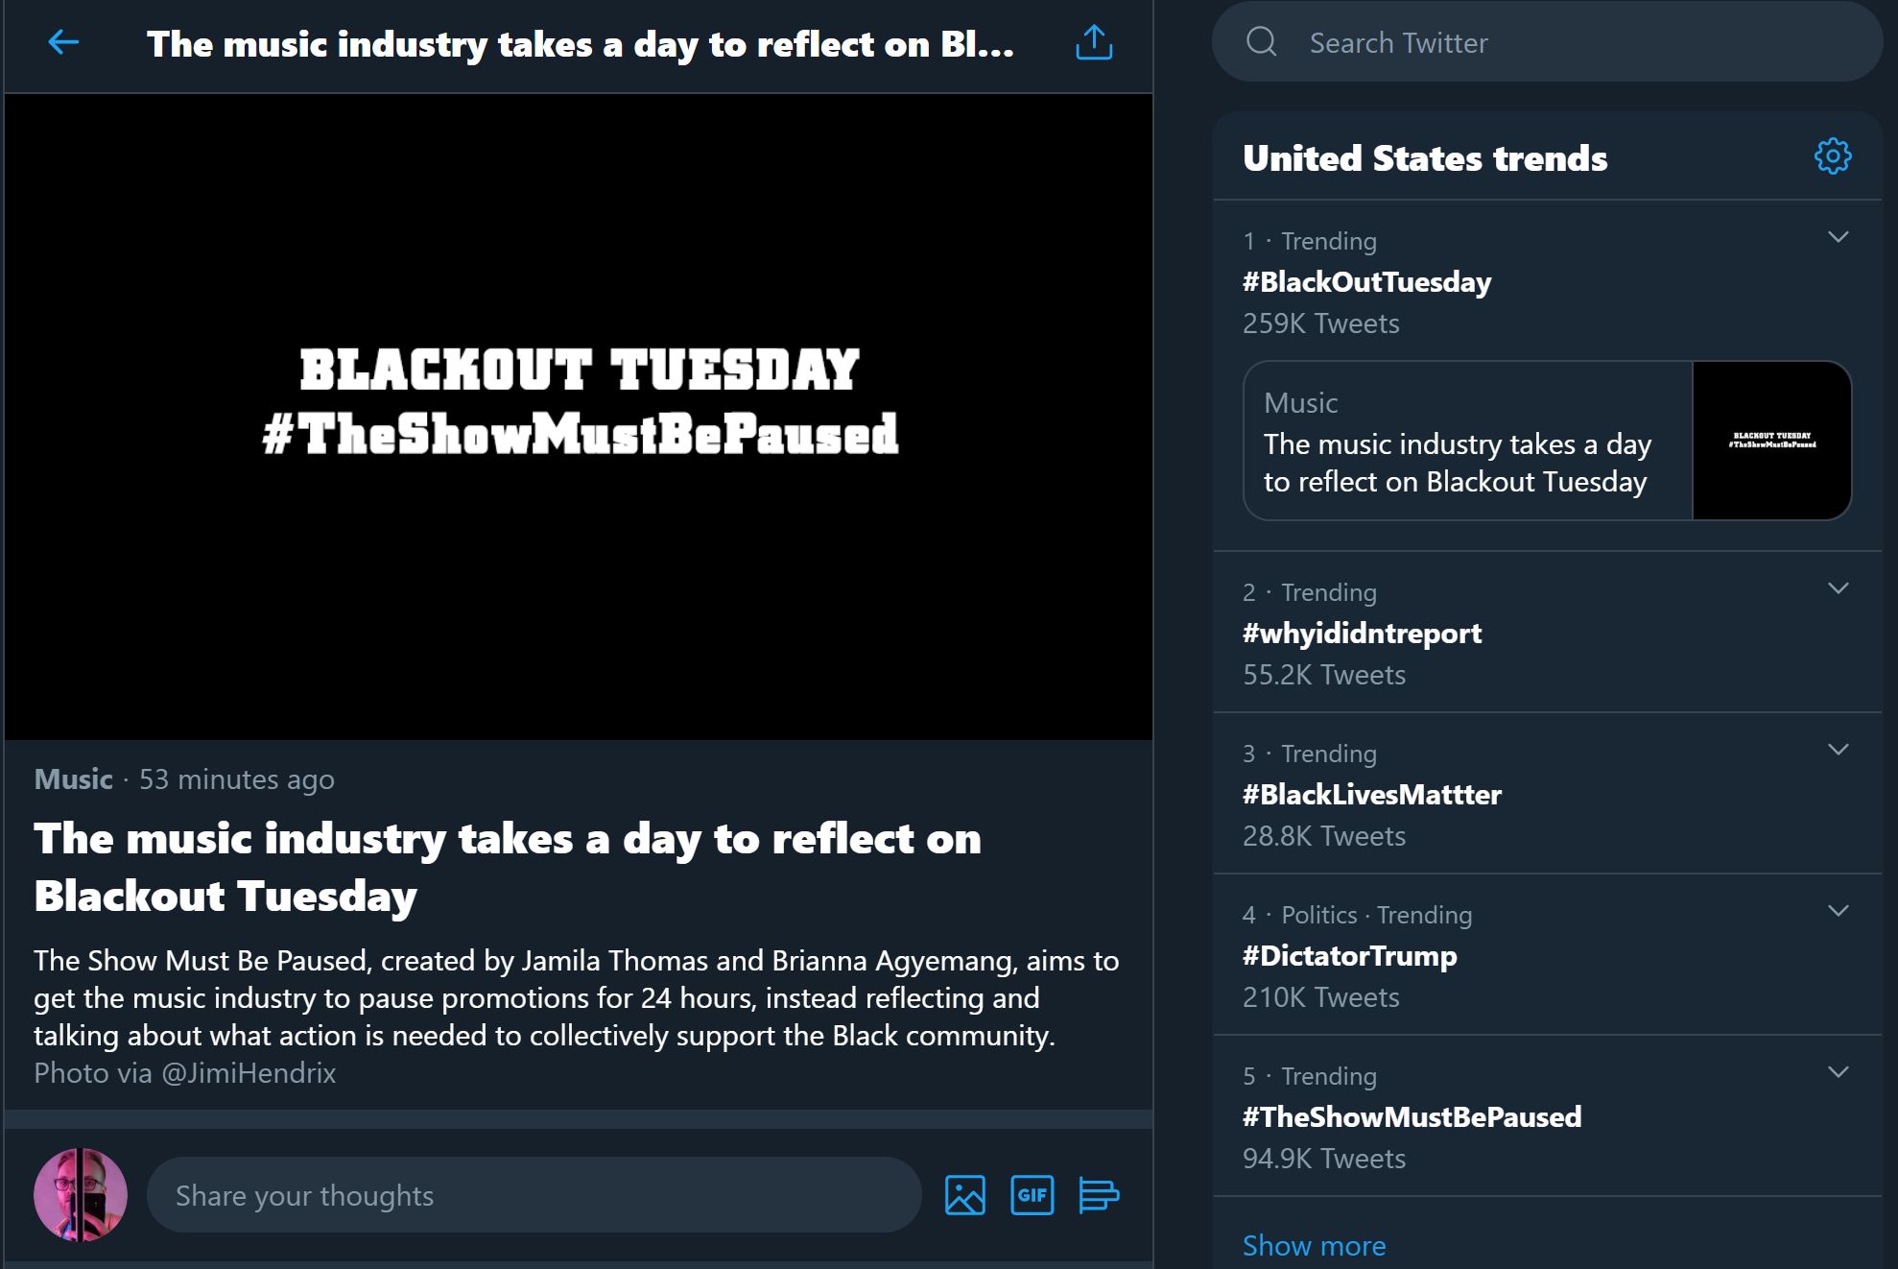
Task: Open chevron menu for #DictatorTrump trend
Action: [1838, 911]
